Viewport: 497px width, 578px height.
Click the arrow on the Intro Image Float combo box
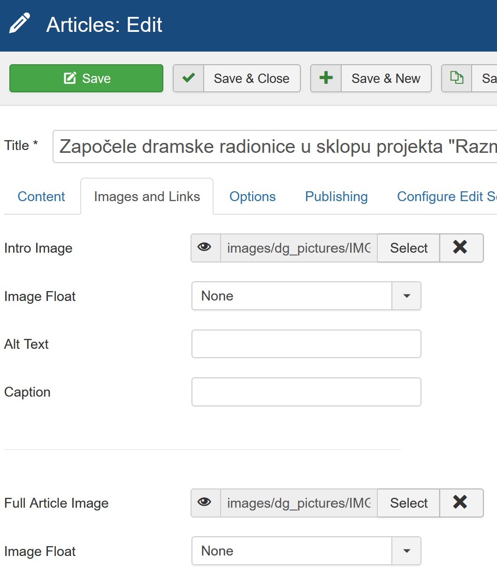coord(406,296)
